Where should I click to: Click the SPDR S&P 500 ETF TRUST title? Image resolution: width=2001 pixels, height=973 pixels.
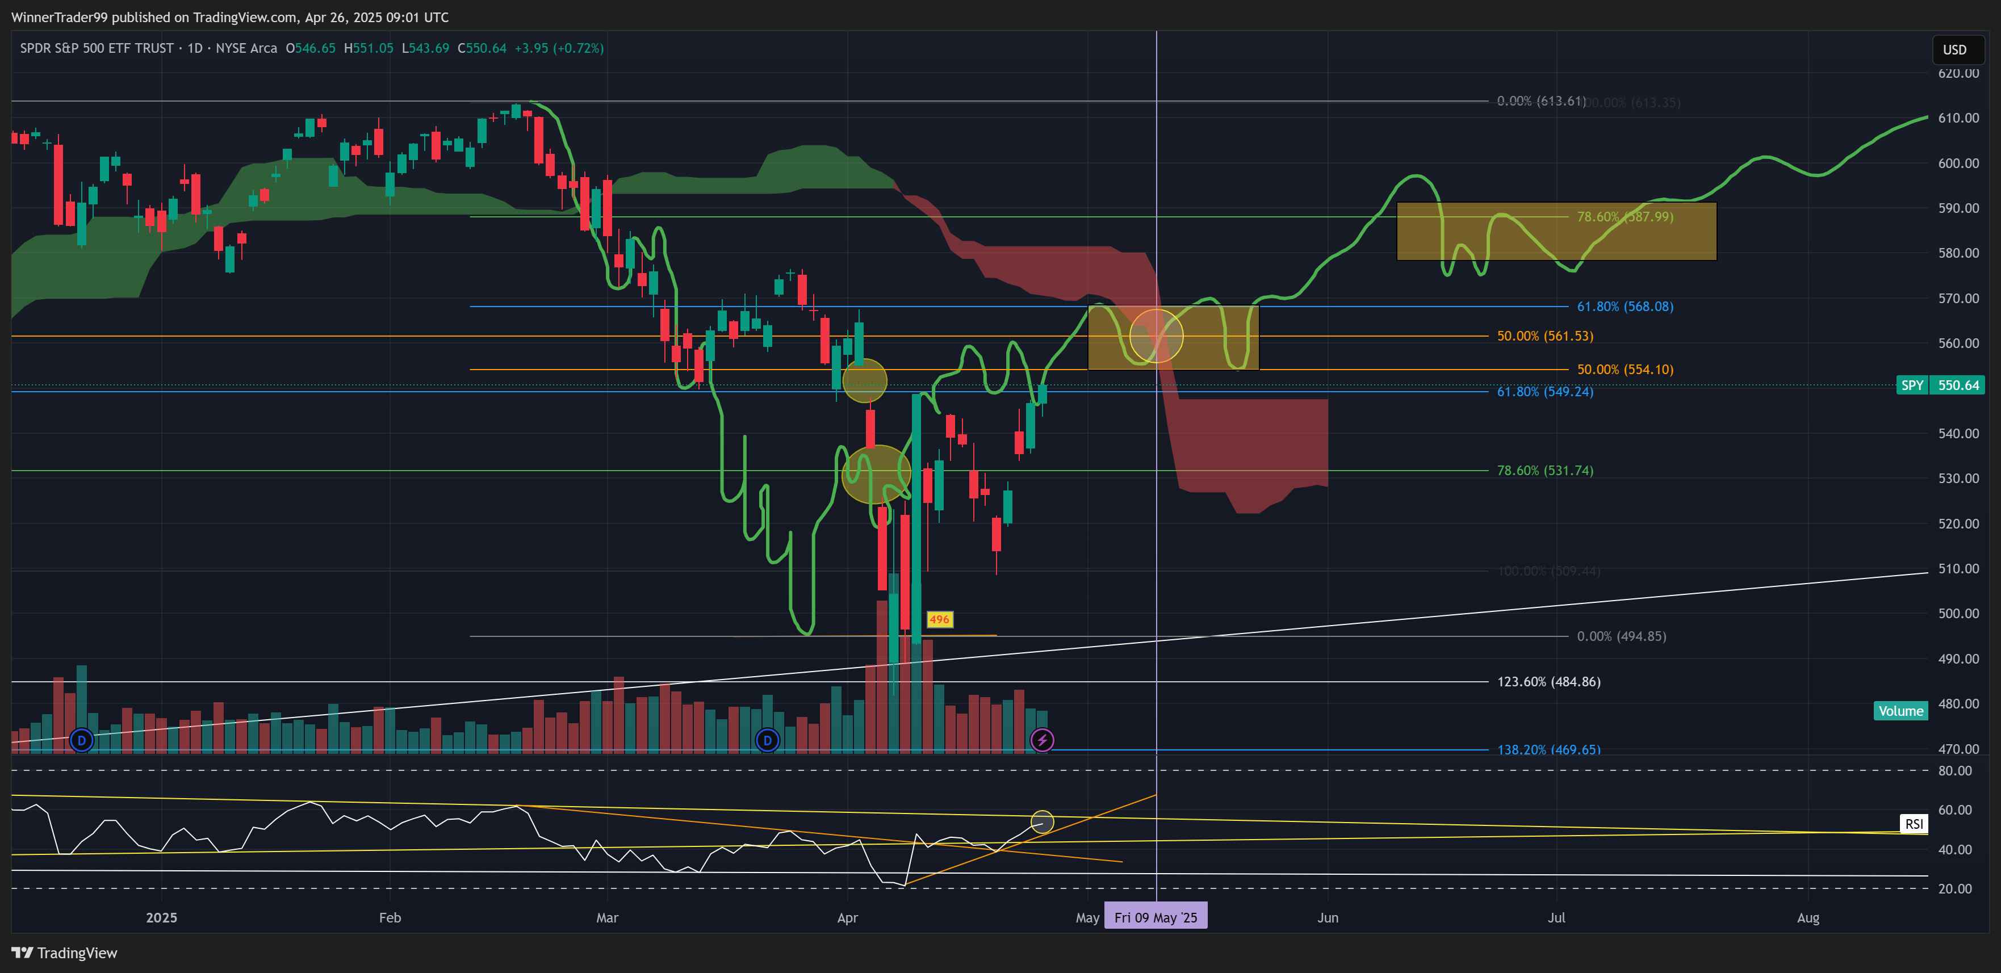pos(97,48)
